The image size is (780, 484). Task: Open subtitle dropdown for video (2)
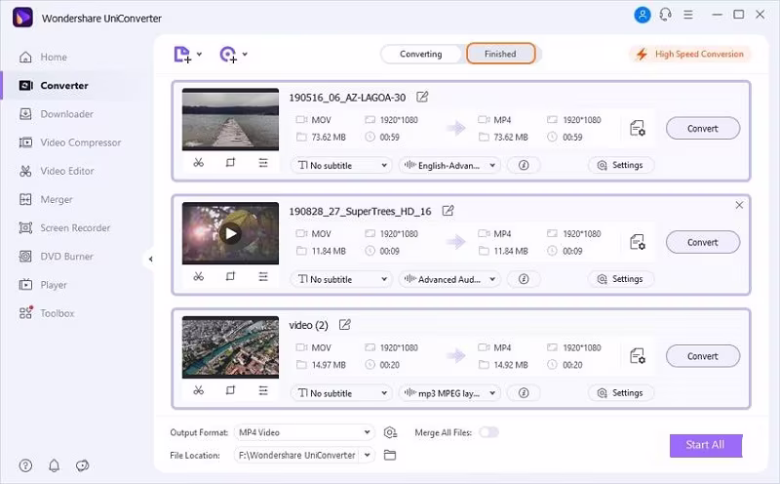342,393
